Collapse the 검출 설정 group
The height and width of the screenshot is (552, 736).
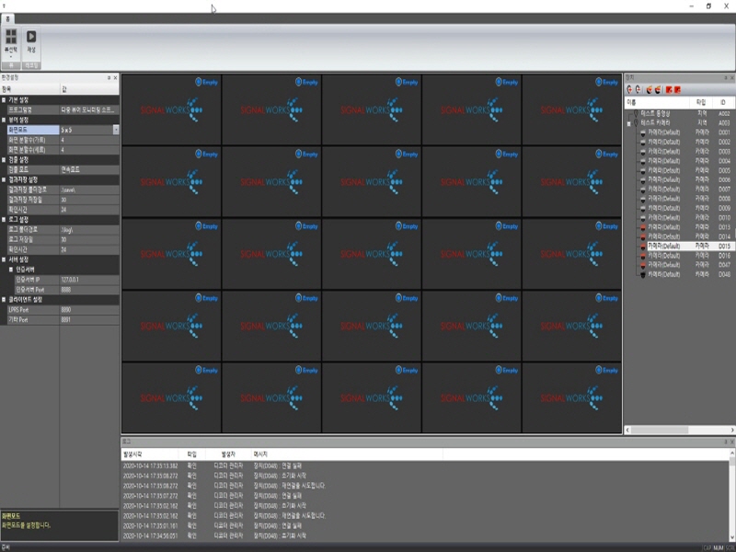point(4,160)
